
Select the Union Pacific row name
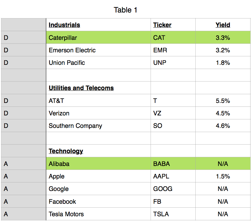[x=67, y=63]
